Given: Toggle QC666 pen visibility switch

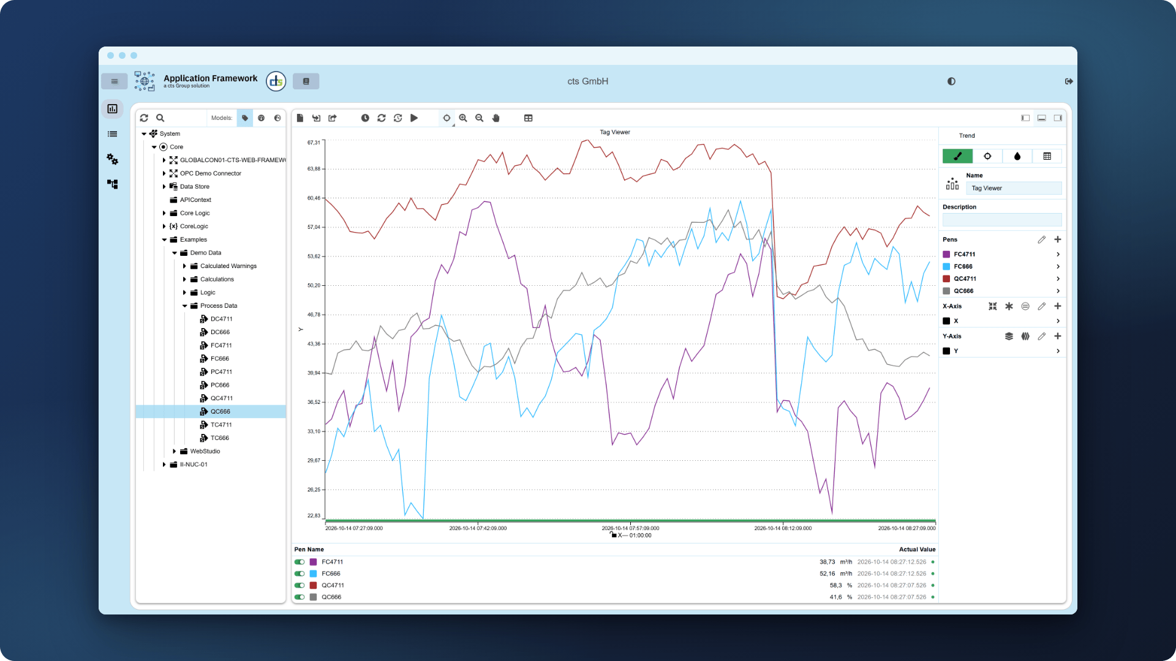Looking at the screenshot, I should point(300,597).
